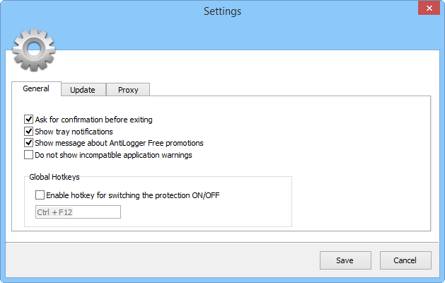The width and height of the screenshot is (445, 283).
Task: Tick the incompatible application warnings checkbox
Action: click(x=29, y=154)
